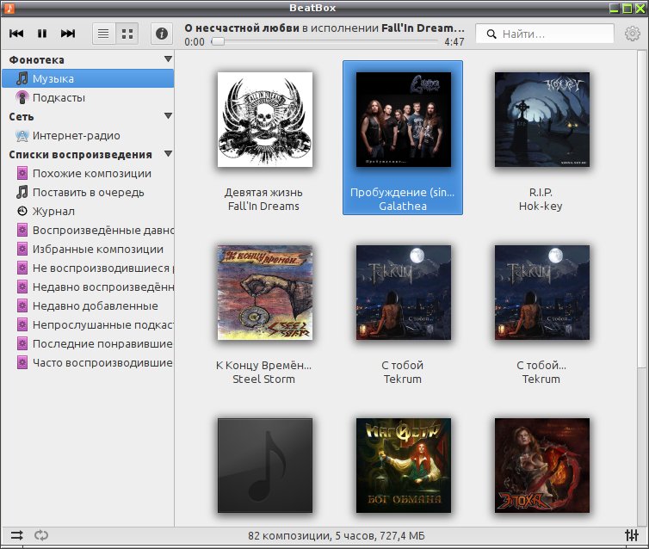Screen dimensions: 649x549
Task: Select the Tekrum С тобой… album cover
Action: tap(541, 293)
